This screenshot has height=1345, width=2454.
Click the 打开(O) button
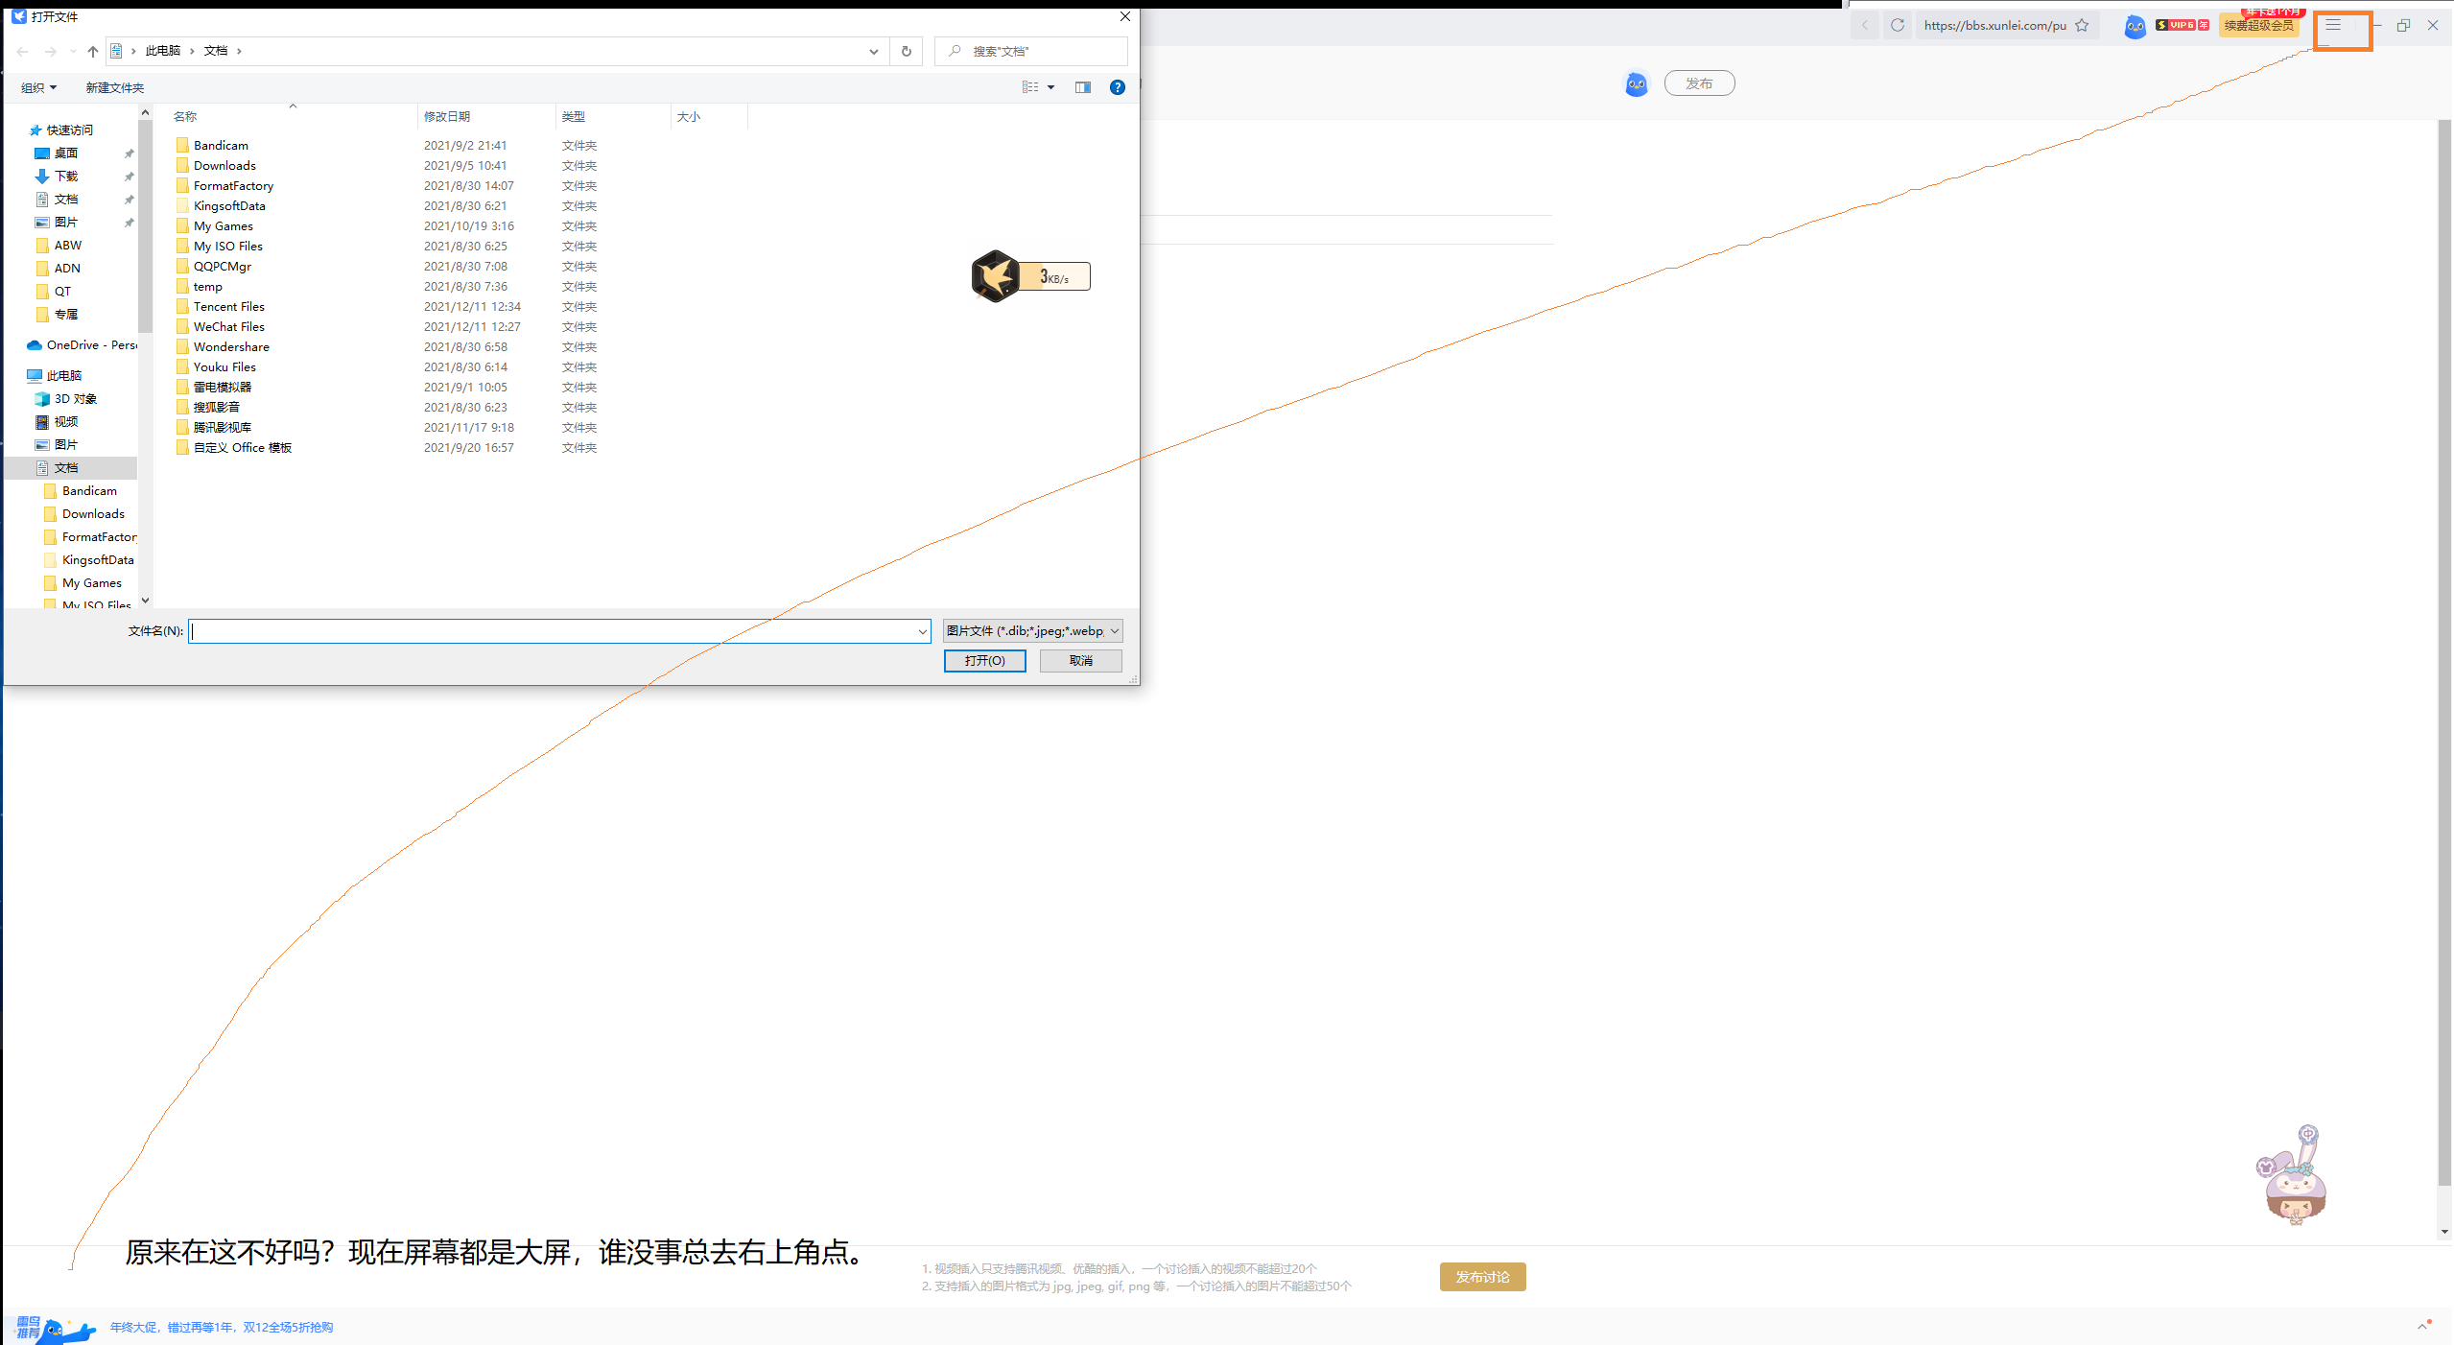(x=984, y=661)
